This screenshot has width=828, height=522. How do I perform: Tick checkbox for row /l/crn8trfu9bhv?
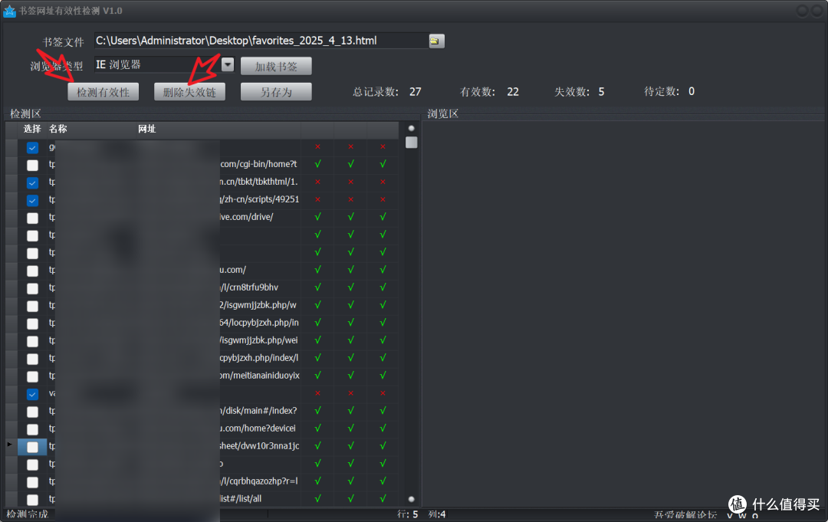(x=32, y=289)
